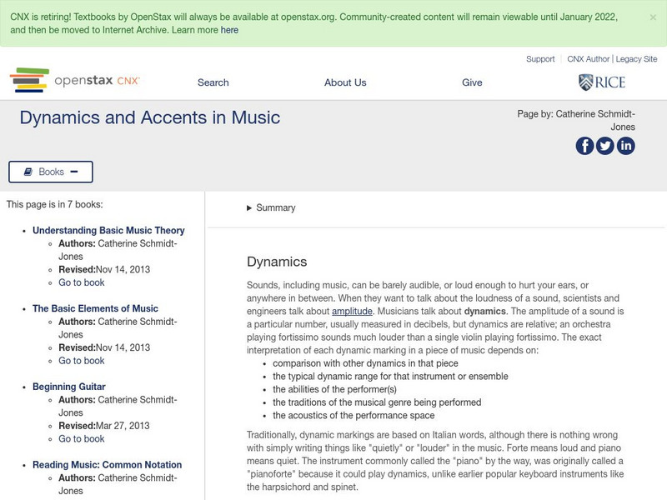Select the Give menu item
Image resolution: width=667 pixels, height=500 pixels.
coord(473,82)
